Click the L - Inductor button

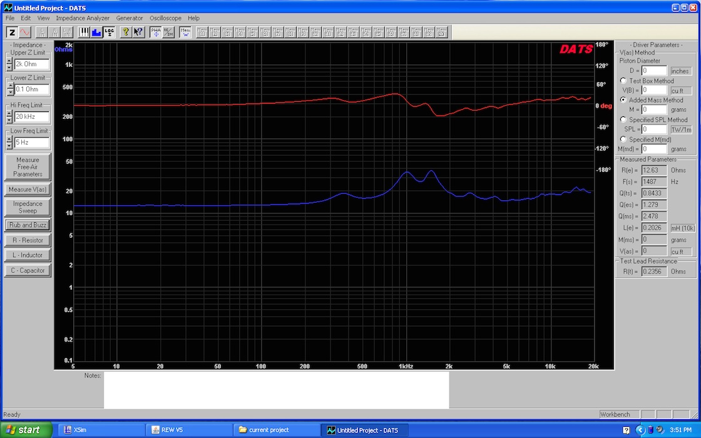(28, 255)
